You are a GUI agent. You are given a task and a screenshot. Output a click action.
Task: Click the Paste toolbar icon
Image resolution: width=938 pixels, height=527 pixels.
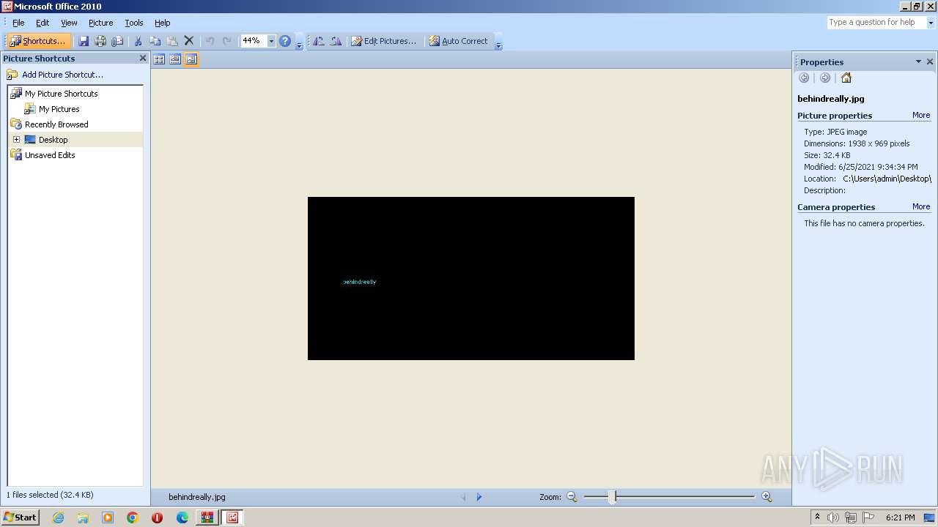pos(172,41)
